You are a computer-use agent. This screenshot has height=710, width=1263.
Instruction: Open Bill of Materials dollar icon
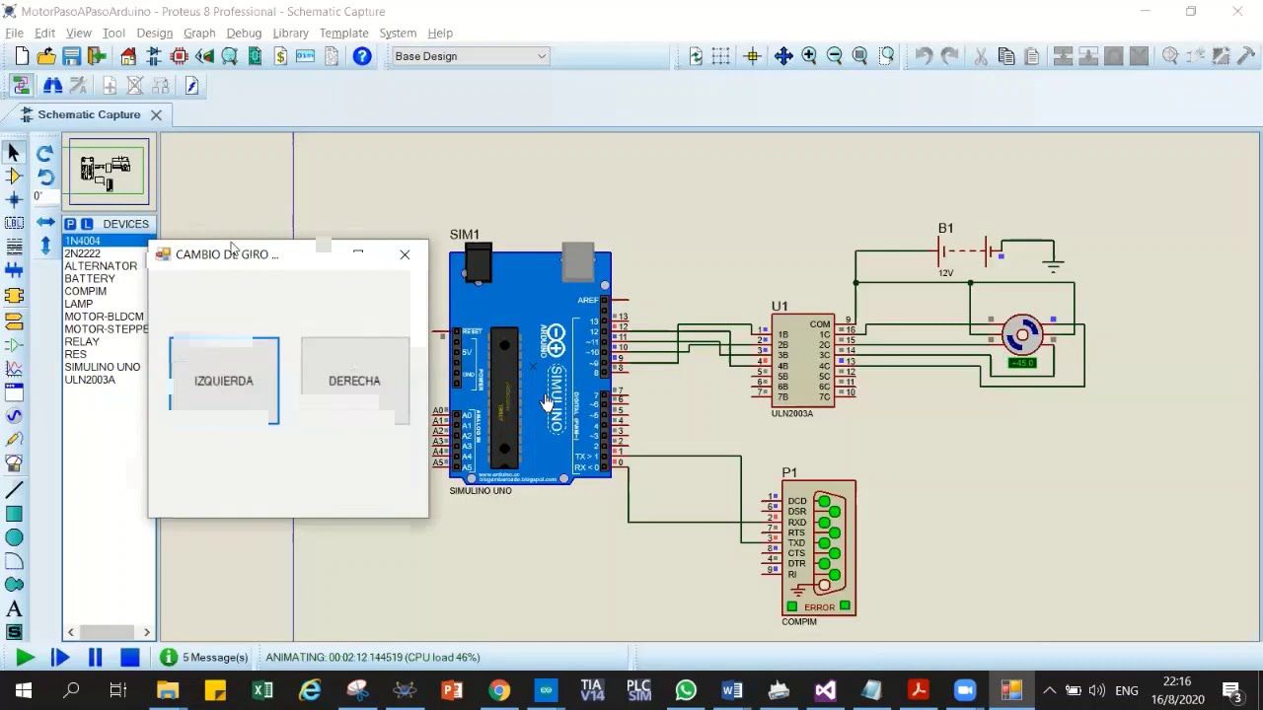point(280,56)
